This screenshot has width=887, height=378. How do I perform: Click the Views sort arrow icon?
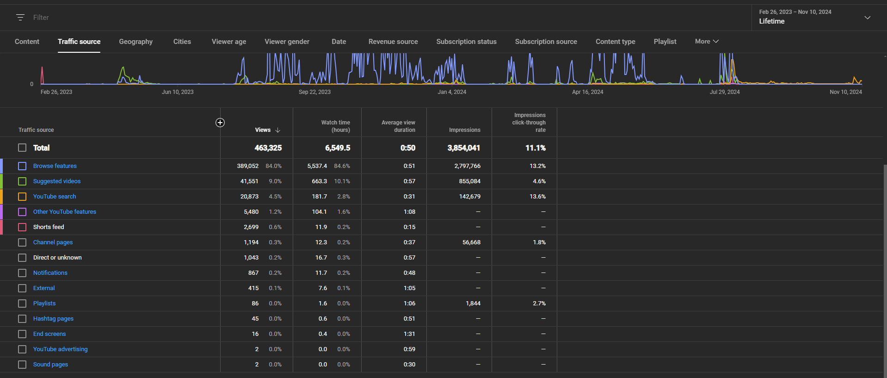tap(278, 130)
